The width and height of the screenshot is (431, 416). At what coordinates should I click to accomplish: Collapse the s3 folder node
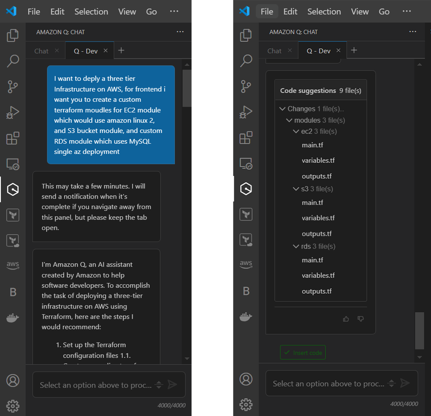[296, 189]
